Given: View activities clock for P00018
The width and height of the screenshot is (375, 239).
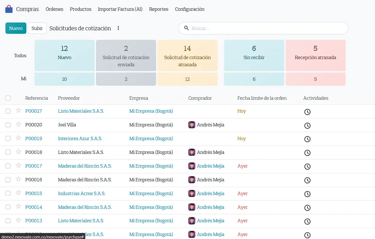Looking at the screenshot, I should [x=307, y=153].
